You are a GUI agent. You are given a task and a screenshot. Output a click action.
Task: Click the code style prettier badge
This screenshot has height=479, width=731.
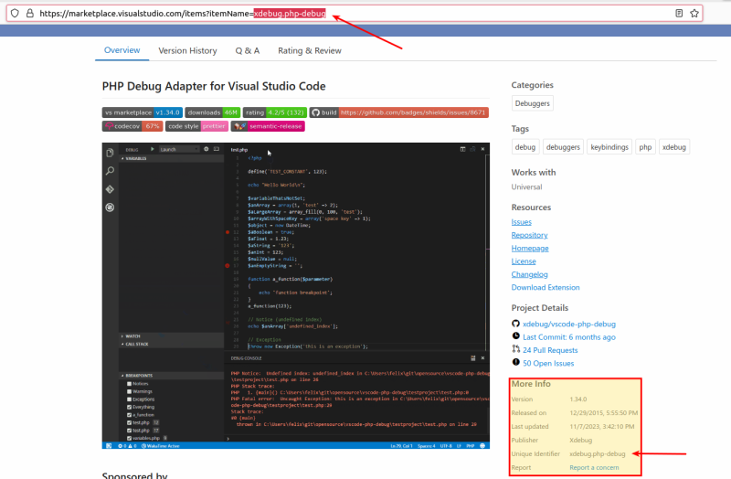[x=196, y=126]
